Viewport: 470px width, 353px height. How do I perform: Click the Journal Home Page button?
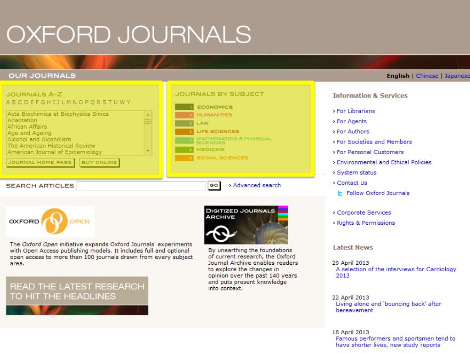pos(40,162)
